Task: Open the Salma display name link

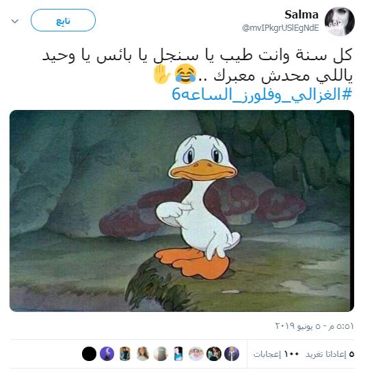Action: coord(301,15)
